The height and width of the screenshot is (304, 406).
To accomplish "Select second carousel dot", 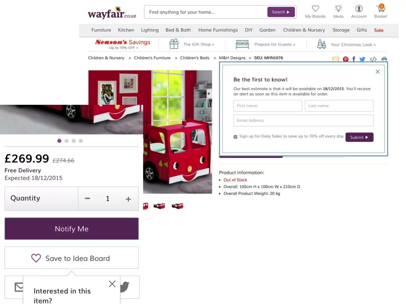I will (x=67, y=141).
